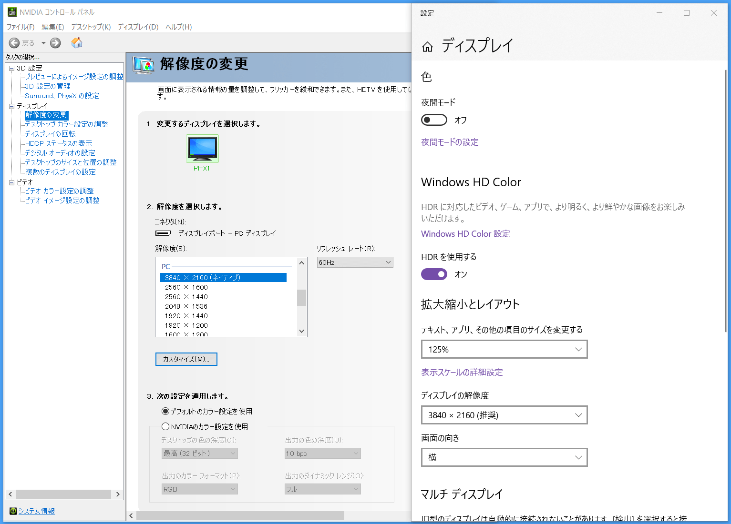Select 2560 × 1440 resolution

pyautogui.click(x=186, y=297)
